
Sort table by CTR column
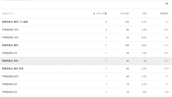pyautogui.click(x=144, y=13)
